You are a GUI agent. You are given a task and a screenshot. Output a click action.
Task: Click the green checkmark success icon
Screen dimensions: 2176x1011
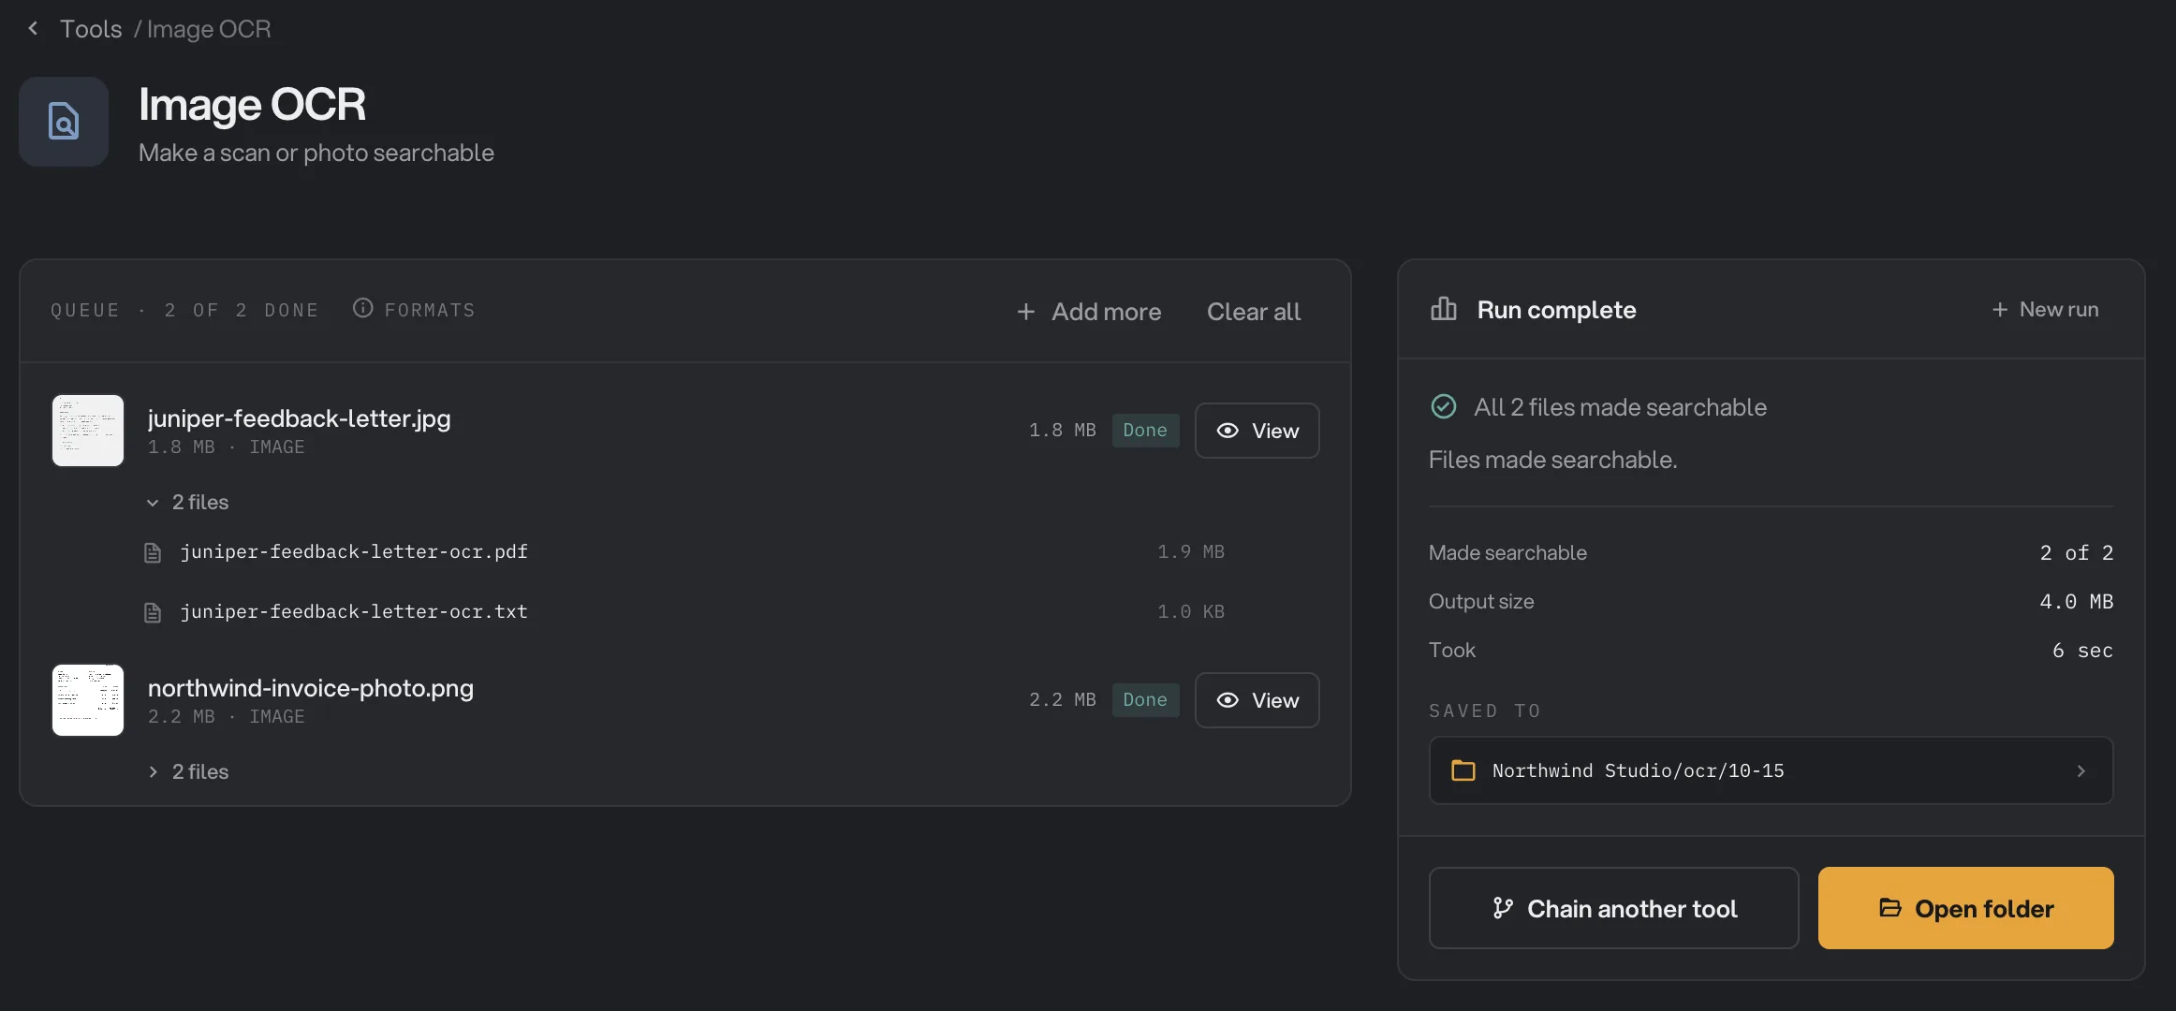pyautogui.click(x=1444, y=406)
